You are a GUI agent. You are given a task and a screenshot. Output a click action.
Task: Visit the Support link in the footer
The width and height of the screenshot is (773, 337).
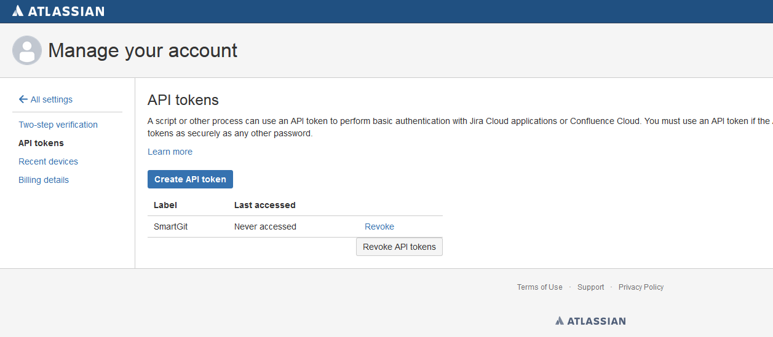tap(590, 287)
